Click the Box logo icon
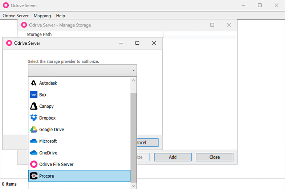 34,95
